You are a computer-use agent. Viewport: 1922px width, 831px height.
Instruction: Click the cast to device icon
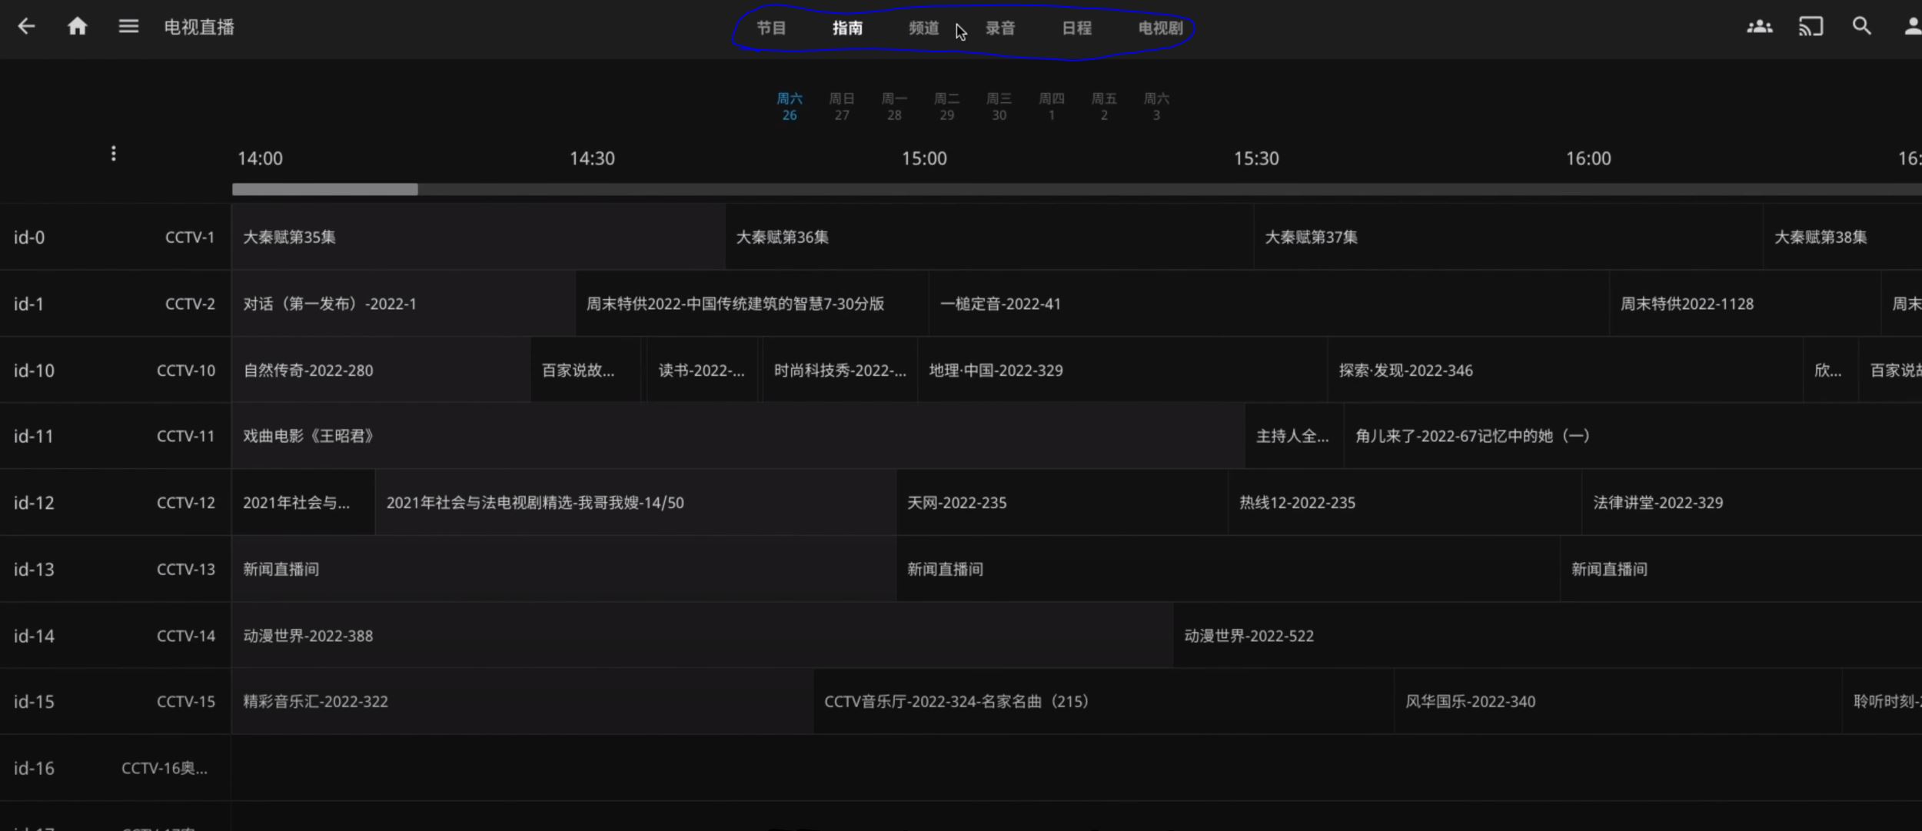pos(1811,27)
